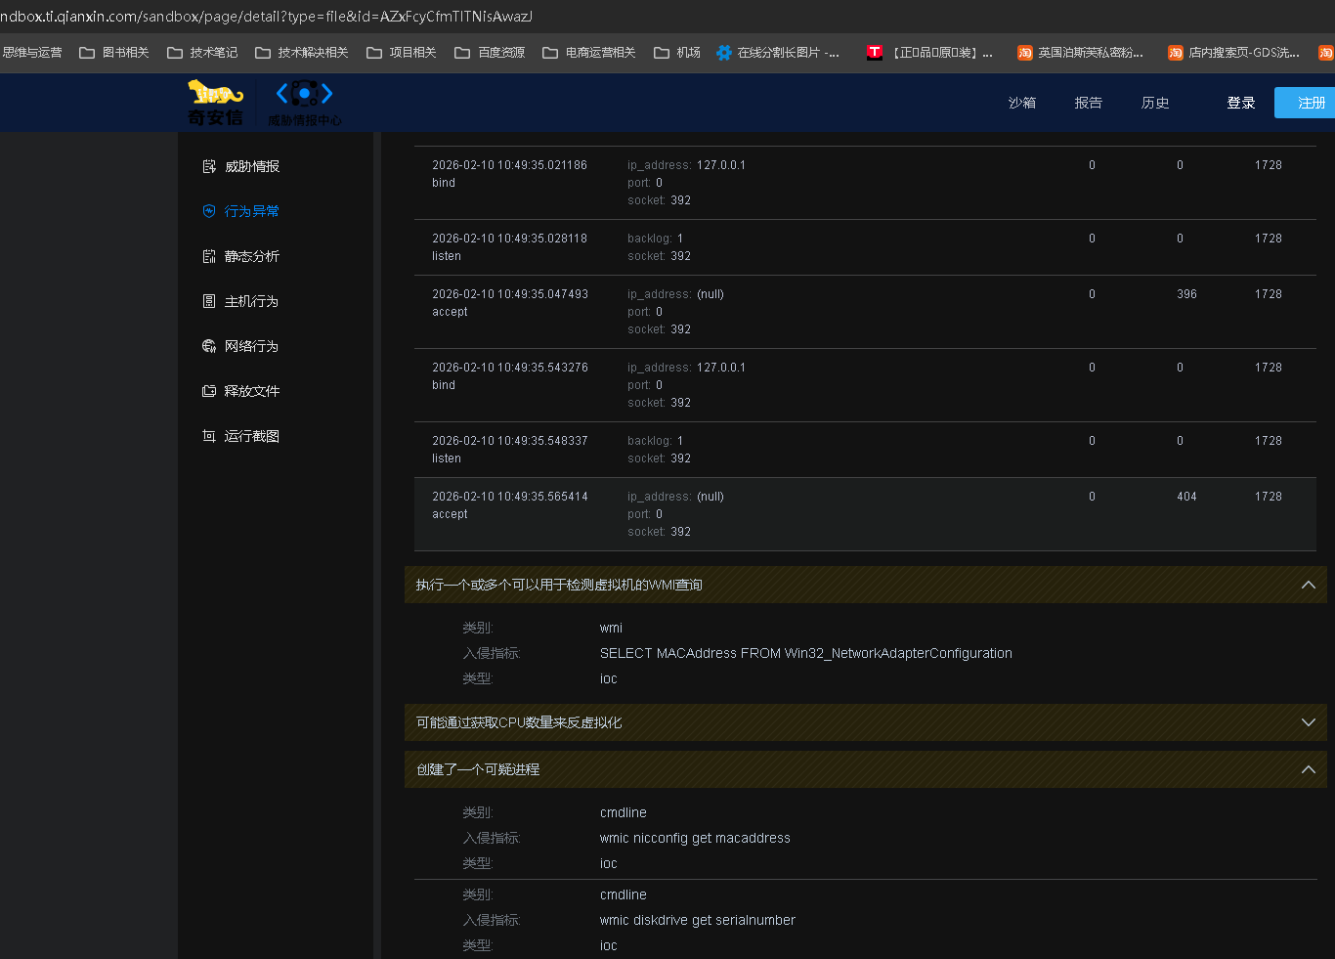Image resolution: width=1335 pixels, height=959 pixels.
Task: Open the 历史 nav menu item
Action: pyautogui.click(x=1155, y=103)
